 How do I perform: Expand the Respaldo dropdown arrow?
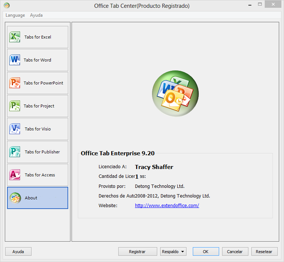point(182,252)
